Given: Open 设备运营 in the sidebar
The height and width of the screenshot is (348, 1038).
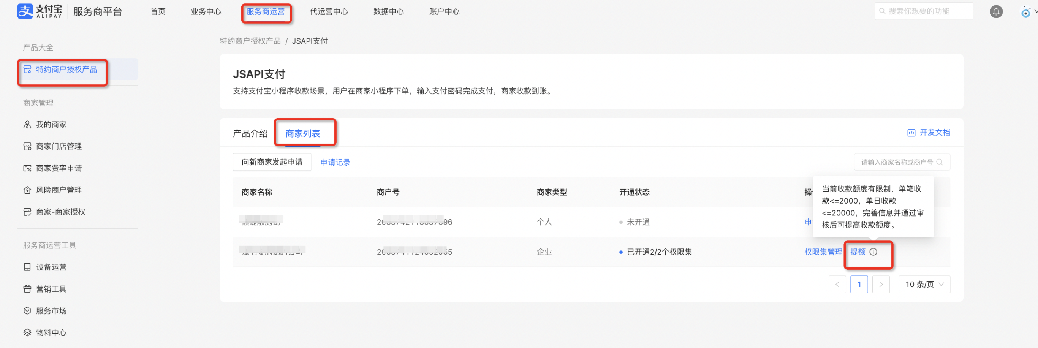Looking at the screenshot, I should click(x=51, y=267).
